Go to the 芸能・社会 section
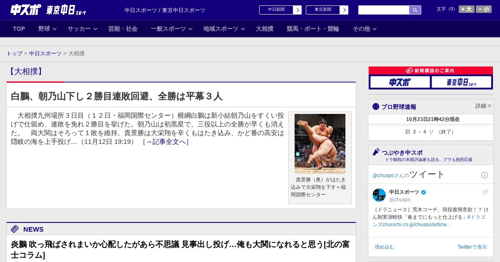 click(x=123, y=29)
